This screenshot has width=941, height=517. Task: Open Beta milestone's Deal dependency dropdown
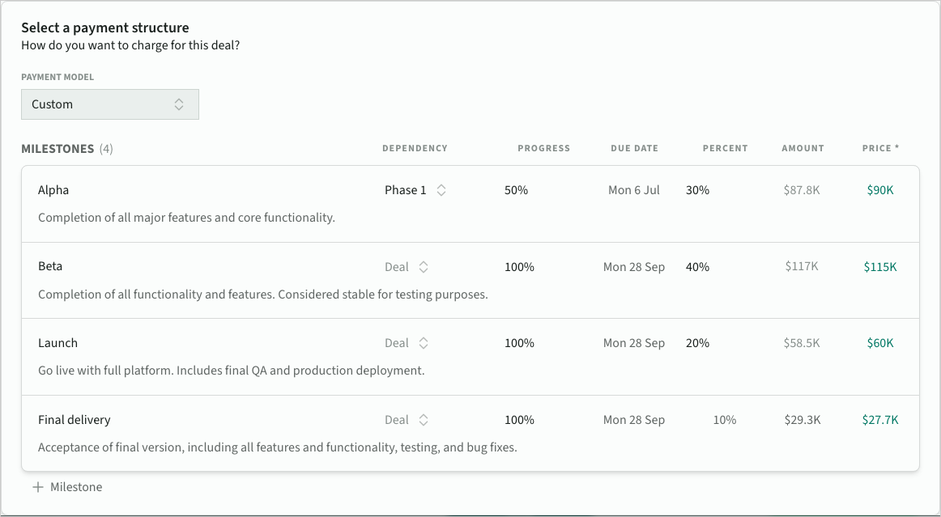click(x=406, y=267)
